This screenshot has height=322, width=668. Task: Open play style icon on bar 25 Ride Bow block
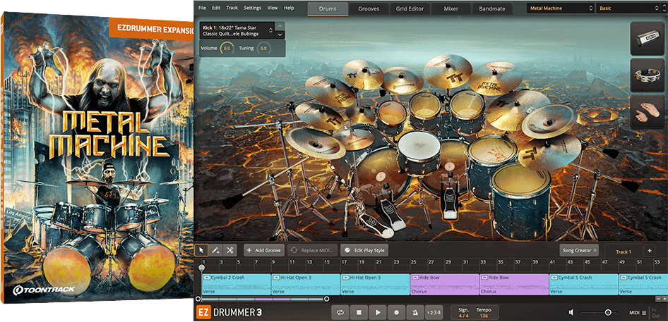click(415, 278)
